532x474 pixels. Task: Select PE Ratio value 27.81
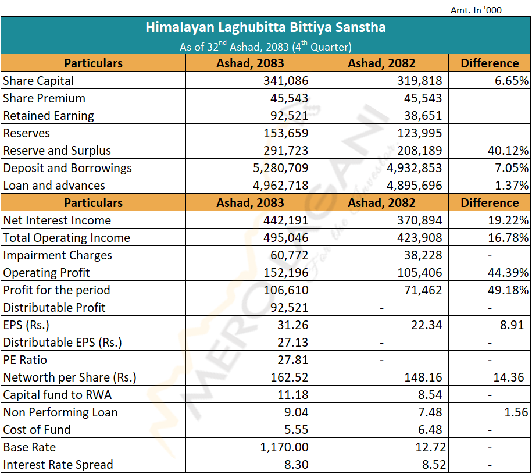[292, 361]
